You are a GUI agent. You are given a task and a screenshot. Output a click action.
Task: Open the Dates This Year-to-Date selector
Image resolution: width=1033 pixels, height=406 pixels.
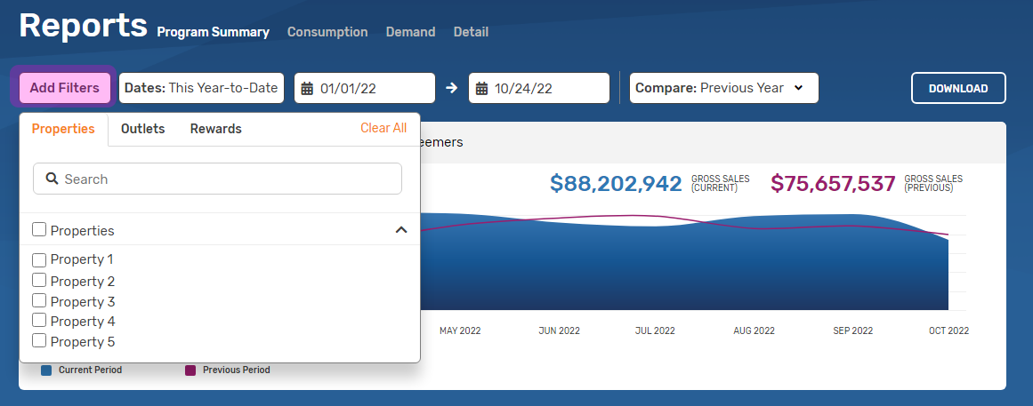(201, 88)
